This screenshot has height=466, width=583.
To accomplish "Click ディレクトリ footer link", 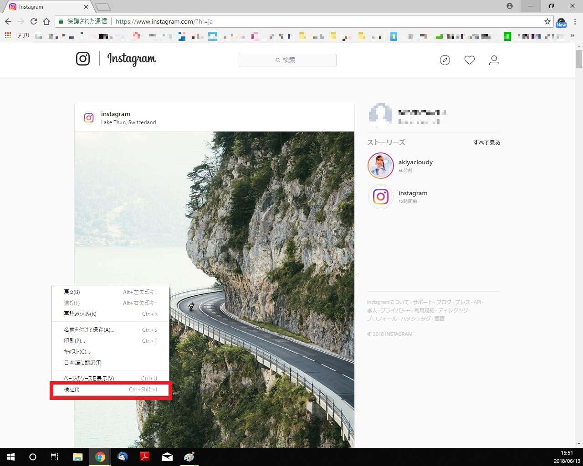I will tap(453, 310).
